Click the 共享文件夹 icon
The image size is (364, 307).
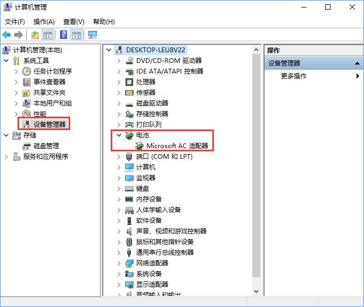pyautogui.click(x=26, y=93)
